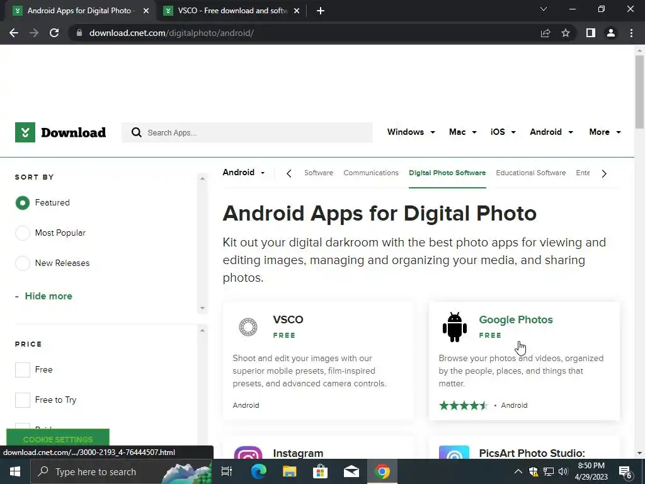Open the Chrome profile icon
The height and width of the screenshot is (484, 645).
[x=611, y=33]
